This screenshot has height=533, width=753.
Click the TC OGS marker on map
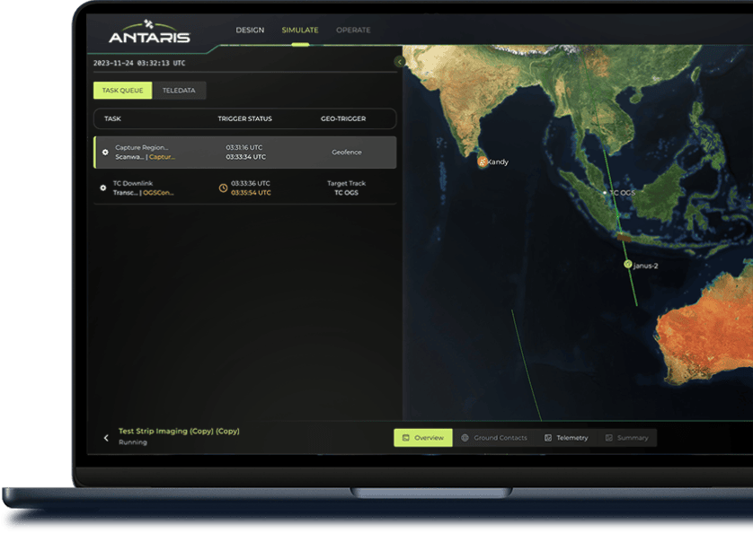605,192
